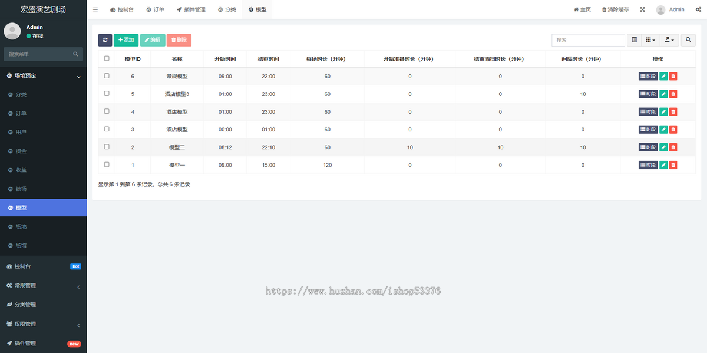Click the 编辑 toolbar button
Viewport: 707px width, 353px height.
tap(153, 40)
